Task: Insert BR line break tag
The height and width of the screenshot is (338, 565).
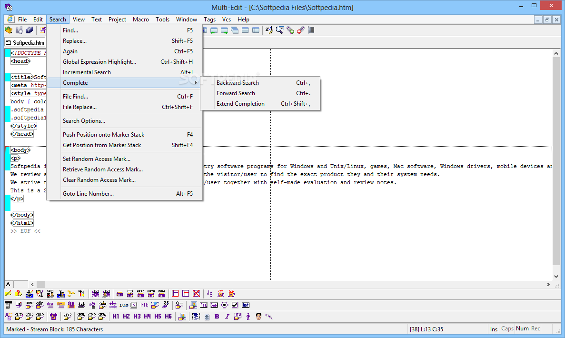Action: 102,316
